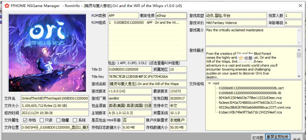
Task: Select the .cnmt.nca file in the tree
Action: click(255, 108)
